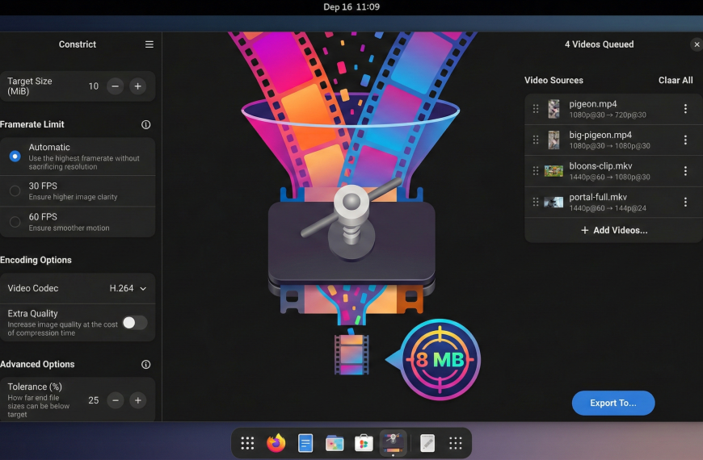703x460 pixels.
Task: Open options menu for pigeon.mp4
Action: pos(685,108)
